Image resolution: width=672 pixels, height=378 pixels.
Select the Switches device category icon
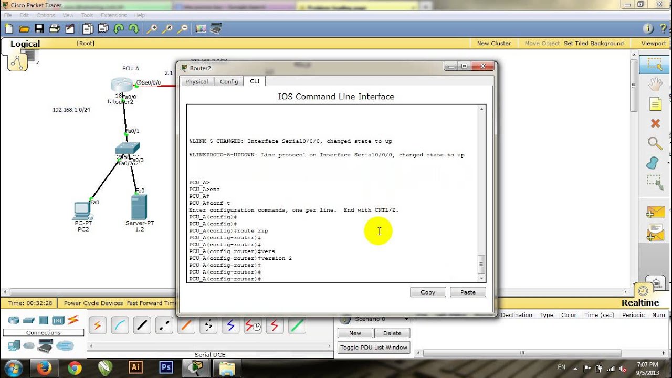[29, 320]
